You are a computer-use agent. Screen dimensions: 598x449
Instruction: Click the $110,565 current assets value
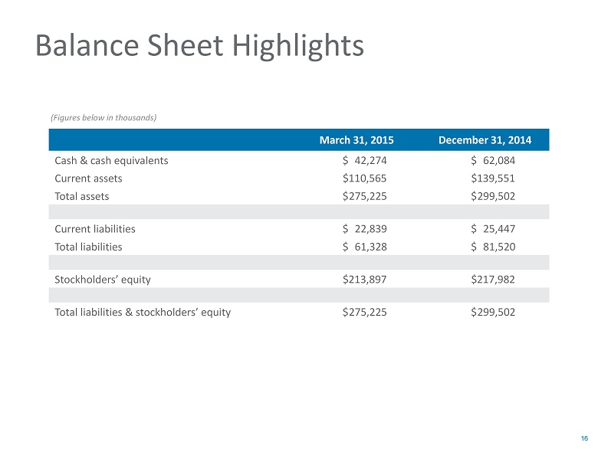[x=364, y=178]
